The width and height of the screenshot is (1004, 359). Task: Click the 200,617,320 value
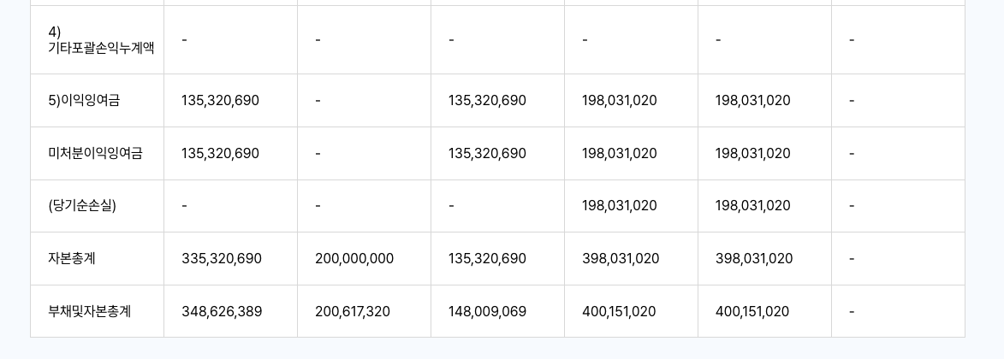[x=353, y=312]
